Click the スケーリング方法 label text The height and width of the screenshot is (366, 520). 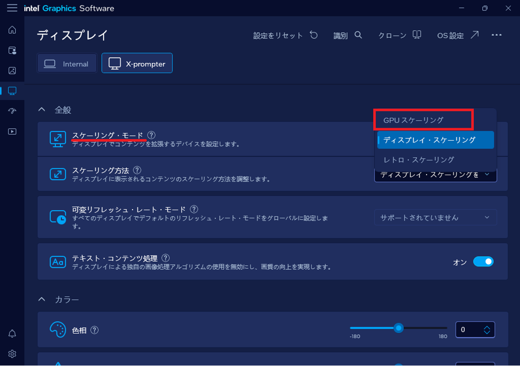tap(101, 171)
